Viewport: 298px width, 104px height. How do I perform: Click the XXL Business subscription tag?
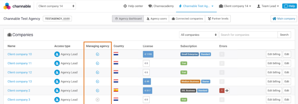pos(188,90)
